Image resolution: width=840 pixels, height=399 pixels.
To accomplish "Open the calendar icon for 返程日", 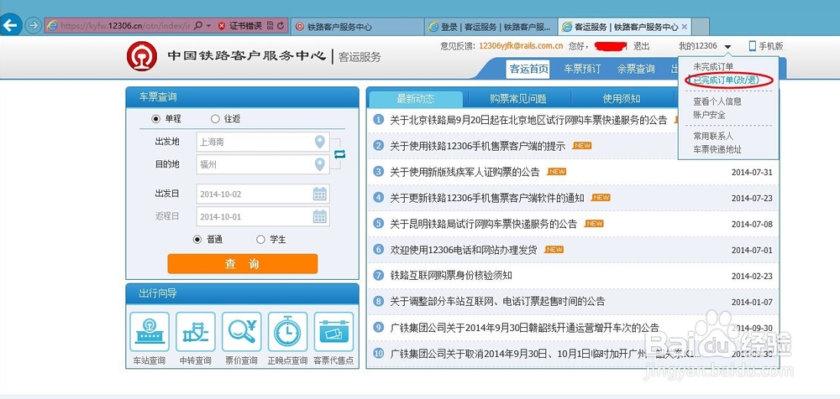I will [320, 216].
